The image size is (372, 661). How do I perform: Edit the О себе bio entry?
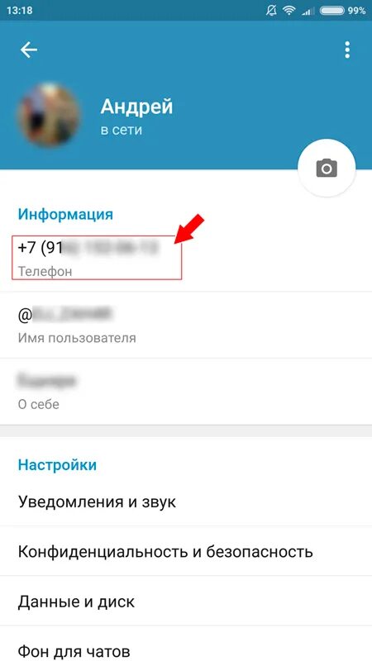[186, 391]
